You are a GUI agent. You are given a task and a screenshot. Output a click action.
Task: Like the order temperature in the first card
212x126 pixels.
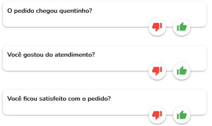(182, 27)
